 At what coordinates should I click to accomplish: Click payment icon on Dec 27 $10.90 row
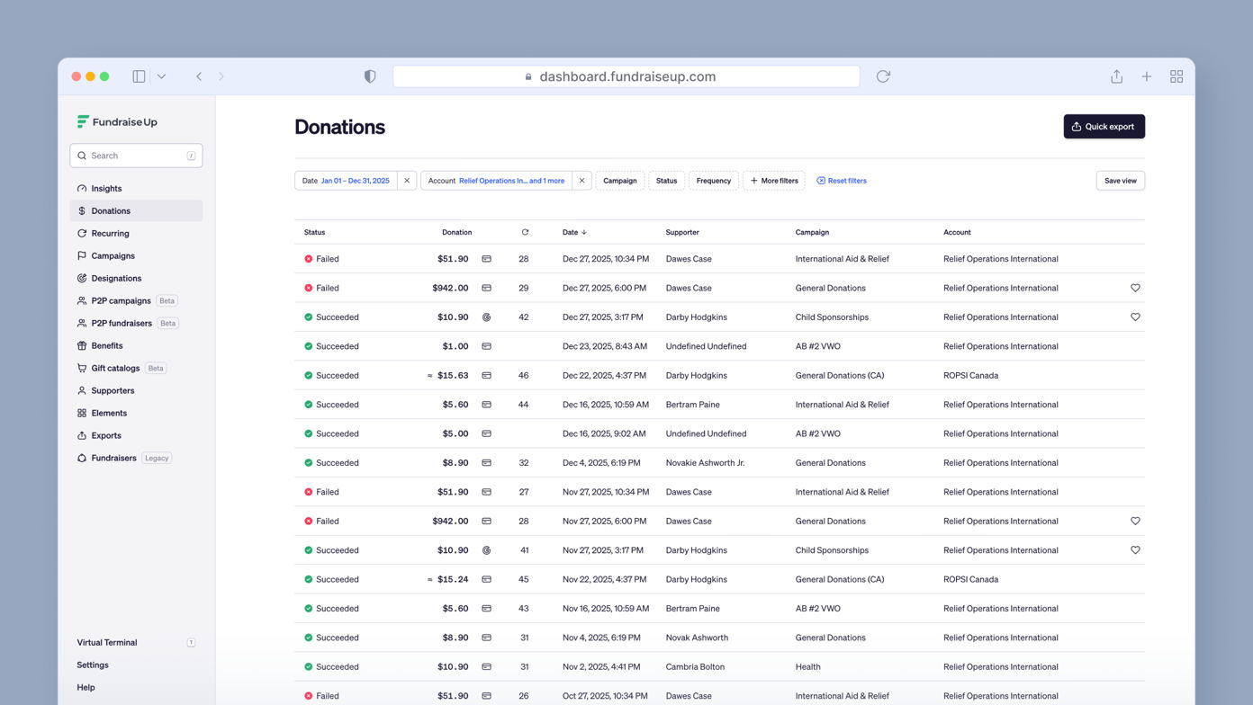click(x=486, y=317)
